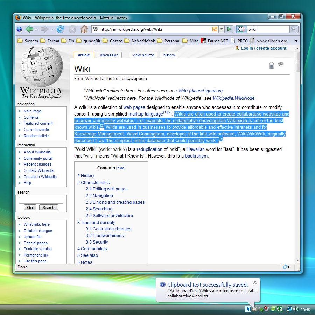Switch to the article tab
The height and width of the screenshot is (315, 315).
tap(84, 55)
